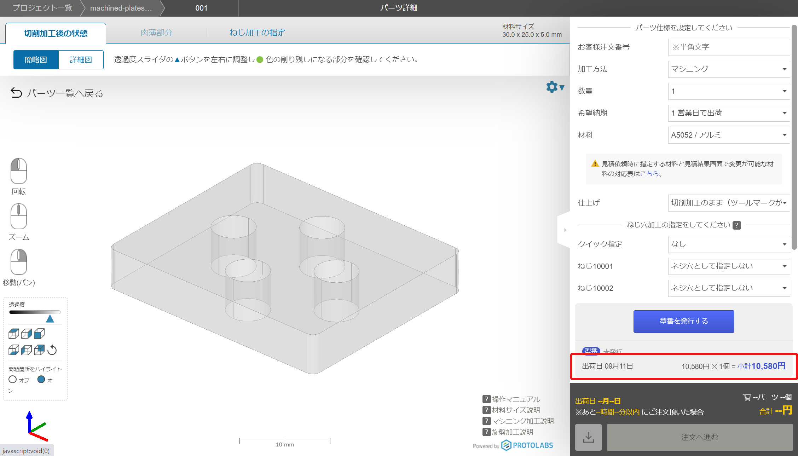
Task: Click パーツ一覧へ戻る link text
Action: tap(65, 93)
